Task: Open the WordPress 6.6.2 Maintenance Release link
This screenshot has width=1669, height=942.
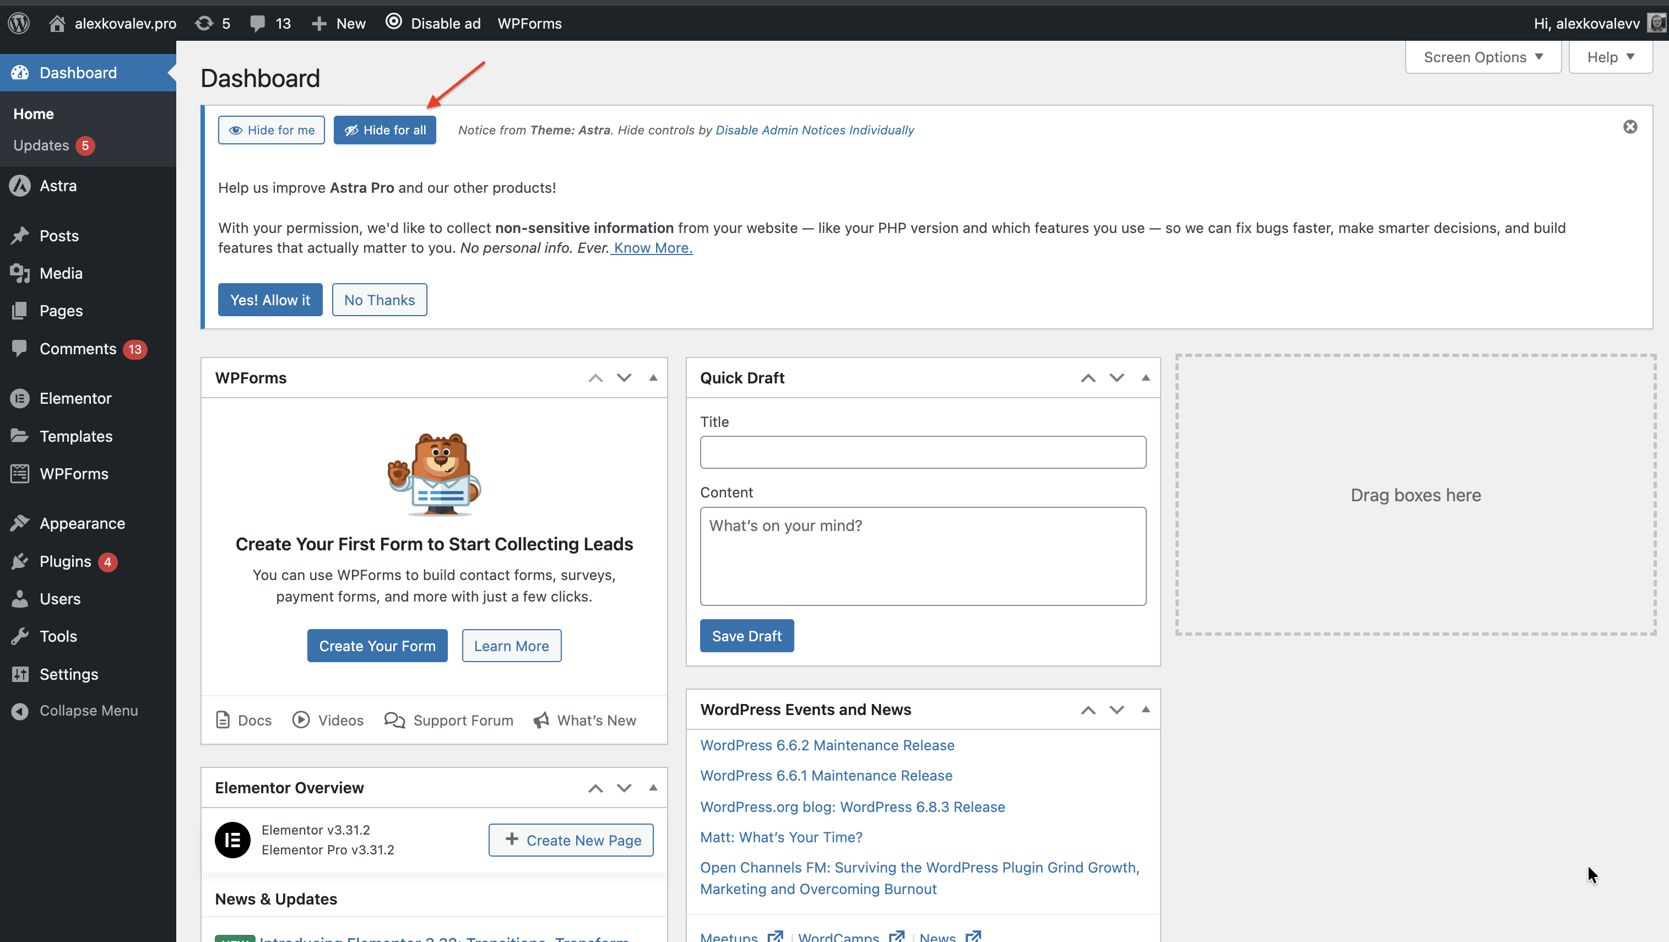Action: tap(827, 745)
